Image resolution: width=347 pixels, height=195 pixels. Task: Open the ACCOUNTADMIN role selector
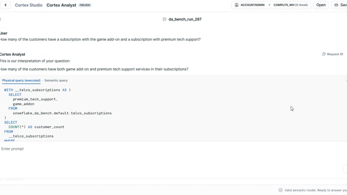250,5
